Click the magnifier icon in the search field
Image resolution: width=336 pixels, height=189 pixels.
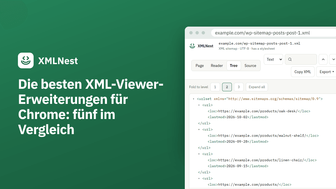tap(290, 59)
